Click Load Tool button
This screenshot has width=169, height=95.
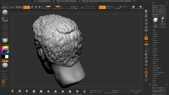coord(155,6)
